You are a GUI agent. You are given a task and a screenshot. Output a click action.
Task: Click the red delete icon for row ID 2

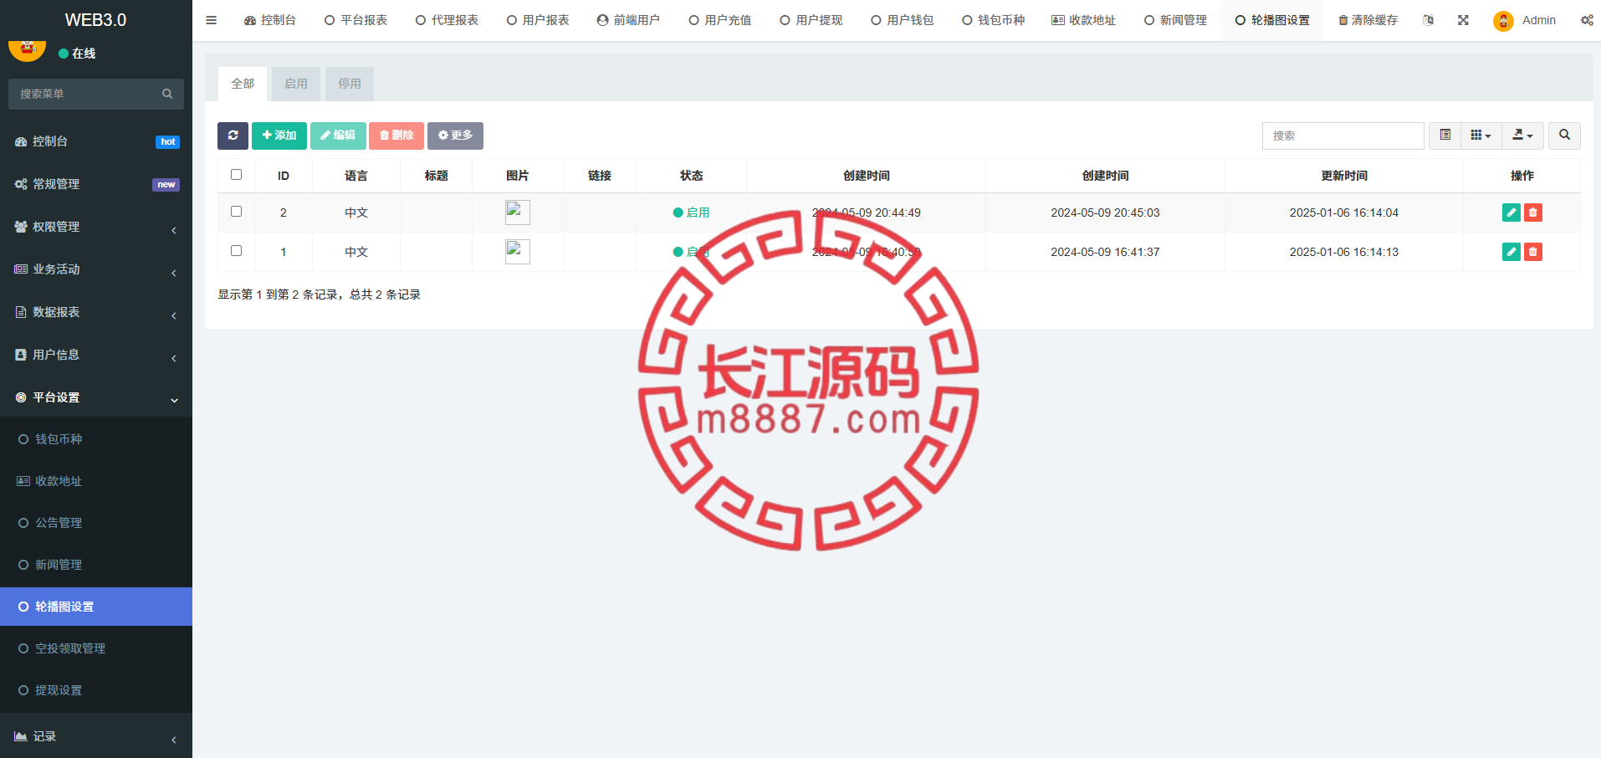pos(1533,213)
